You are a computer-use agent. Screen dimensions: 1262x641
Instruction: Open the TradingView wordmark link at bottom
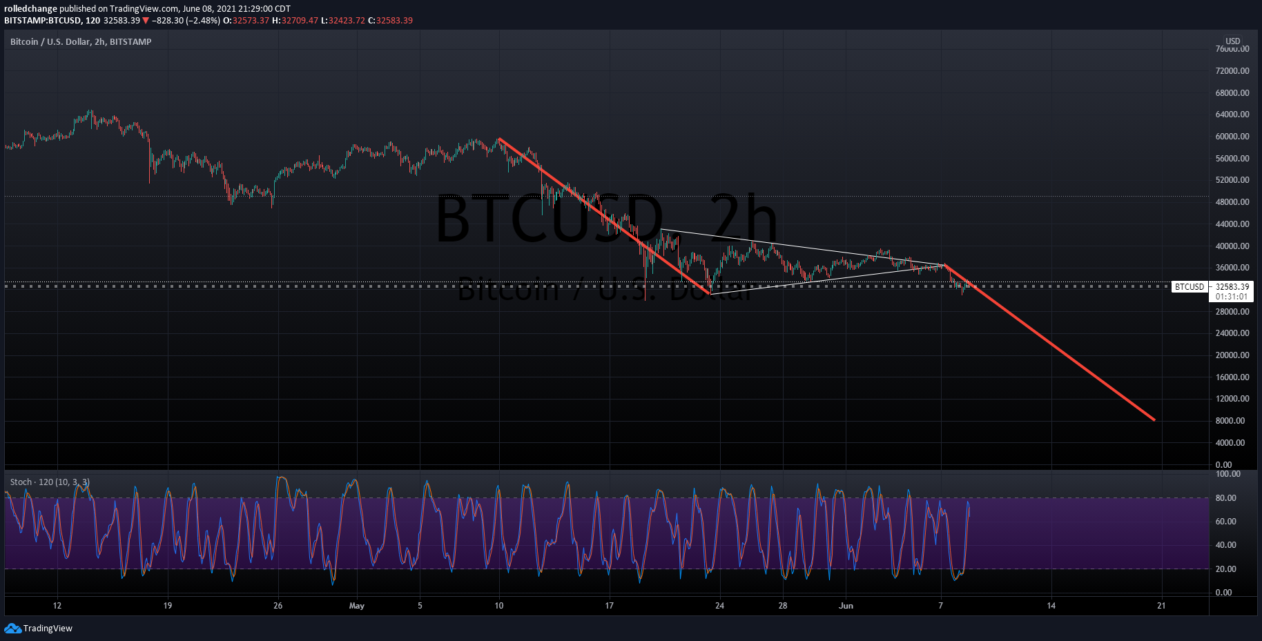[x=48, y=629]
